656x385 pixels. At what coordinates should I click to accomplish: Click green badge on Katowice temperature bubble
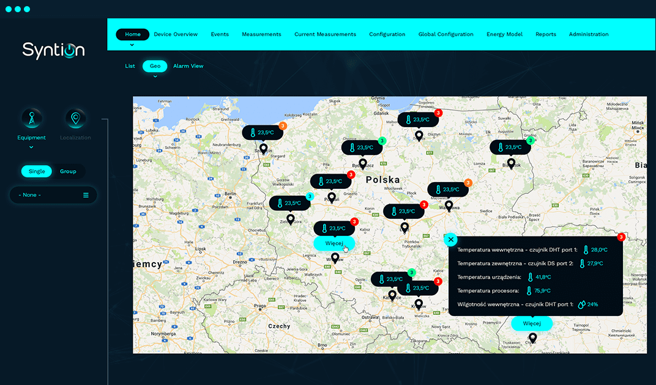click(411, 273)
